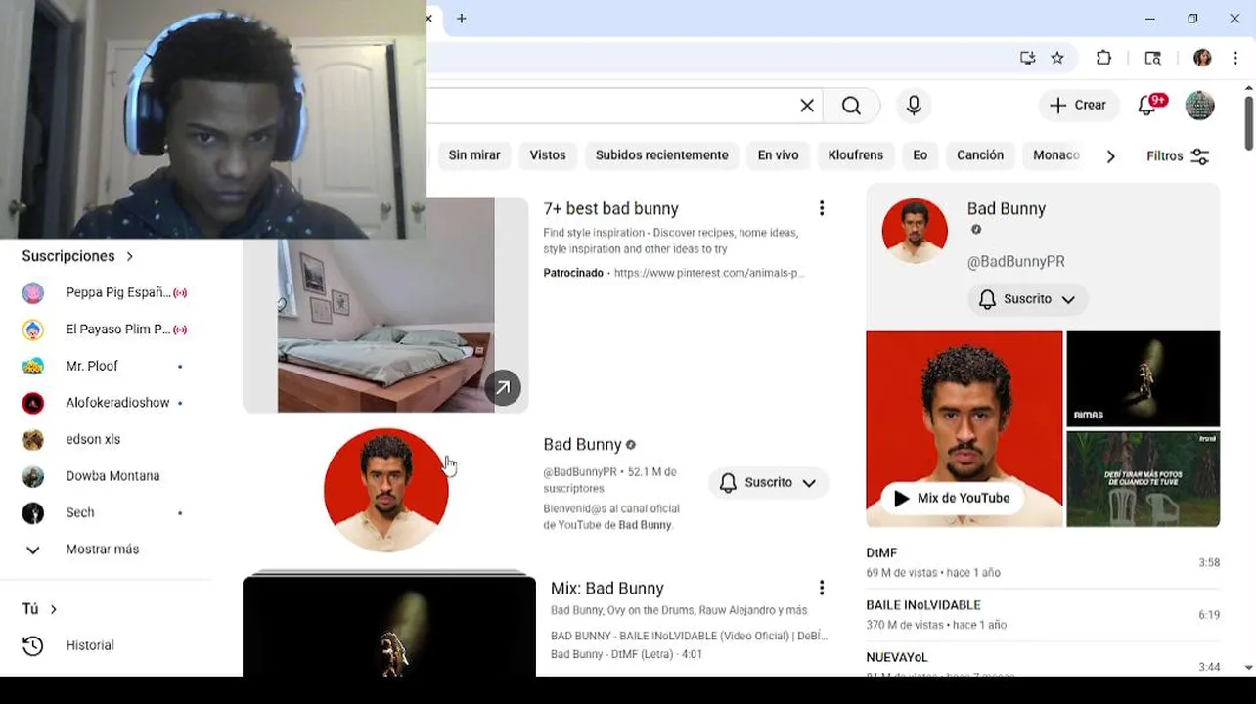Image resolution: width=1256 pixels, height=704 pixels.
Task: Select the En vivo filter chip
Action: [778, 155]
